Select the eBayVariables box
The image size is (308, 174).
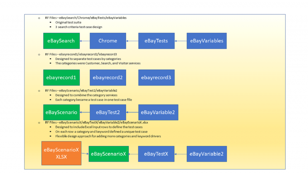coord(207,41)
